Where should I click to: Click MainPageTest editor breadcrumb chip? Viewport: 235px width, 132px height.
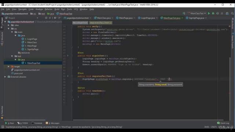(x=80, y=23)
